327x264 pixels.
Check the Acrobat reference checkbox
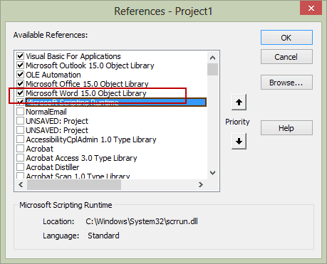point(20,149)
